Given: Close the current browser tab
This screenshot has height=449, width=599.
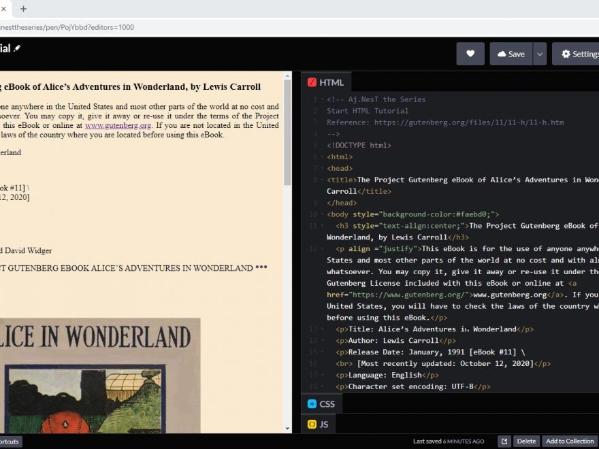Looking at the screenshot, I should 3,9.
